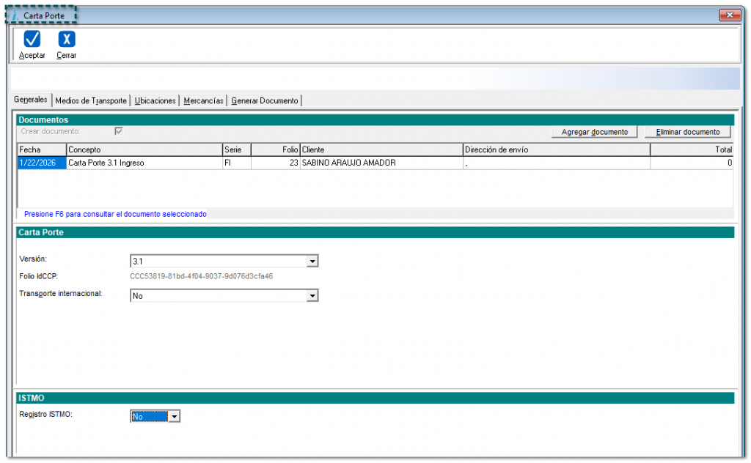The height and width of the screenshot is (463, 751).
Task: Click the Carta Porte title bar icon
Action: click(15, 15)
